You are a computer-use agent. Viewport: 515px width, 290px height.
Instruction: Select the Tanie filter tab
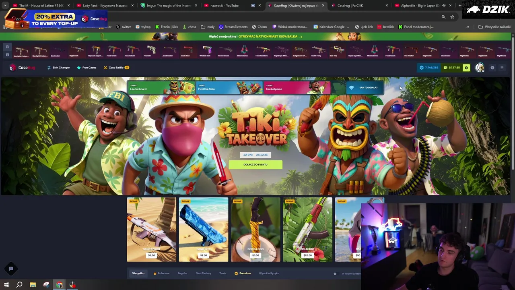tap(222, 273)
